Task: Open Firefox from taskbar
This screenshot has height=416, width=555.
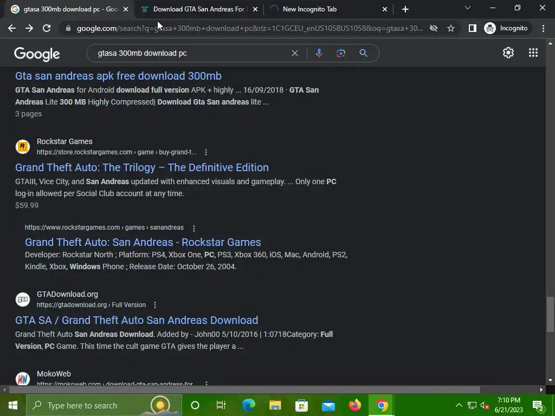Action: pos(354,405)
